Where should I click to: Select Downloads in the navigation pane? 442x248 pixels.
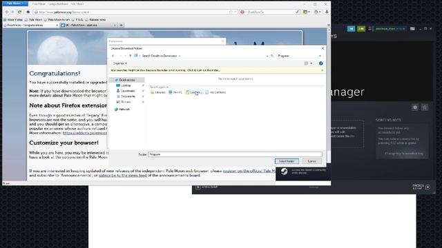pyautogui.click(x=128, y=91)
